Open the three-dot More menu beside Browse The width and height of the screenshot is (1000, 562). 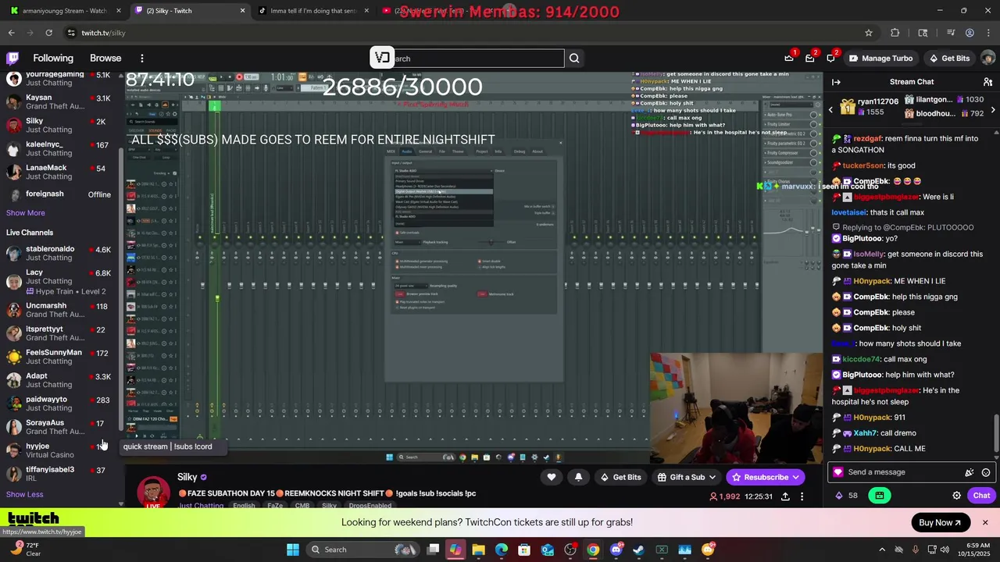click(x=142, y=59)
